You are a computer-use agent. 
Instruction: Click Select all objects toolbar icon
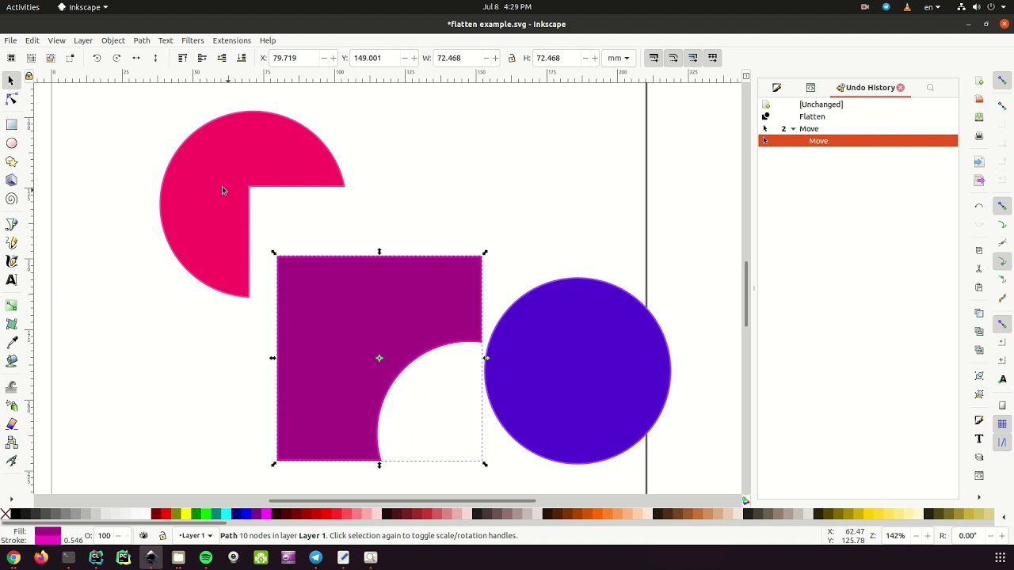point(11,58)
